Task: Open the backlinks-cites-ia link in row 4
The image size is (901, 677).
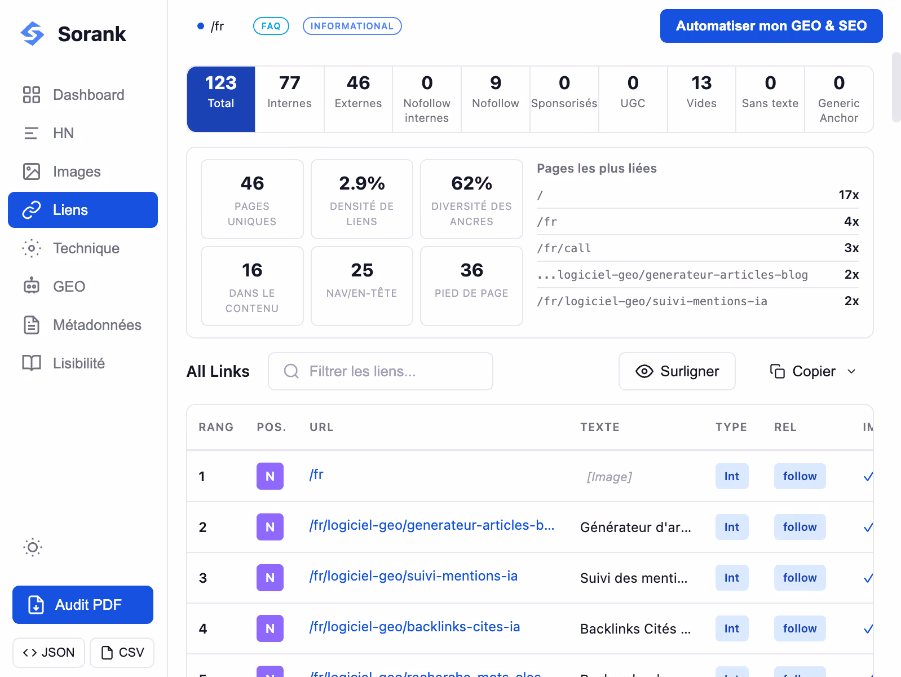Action: tap(414, 627)
